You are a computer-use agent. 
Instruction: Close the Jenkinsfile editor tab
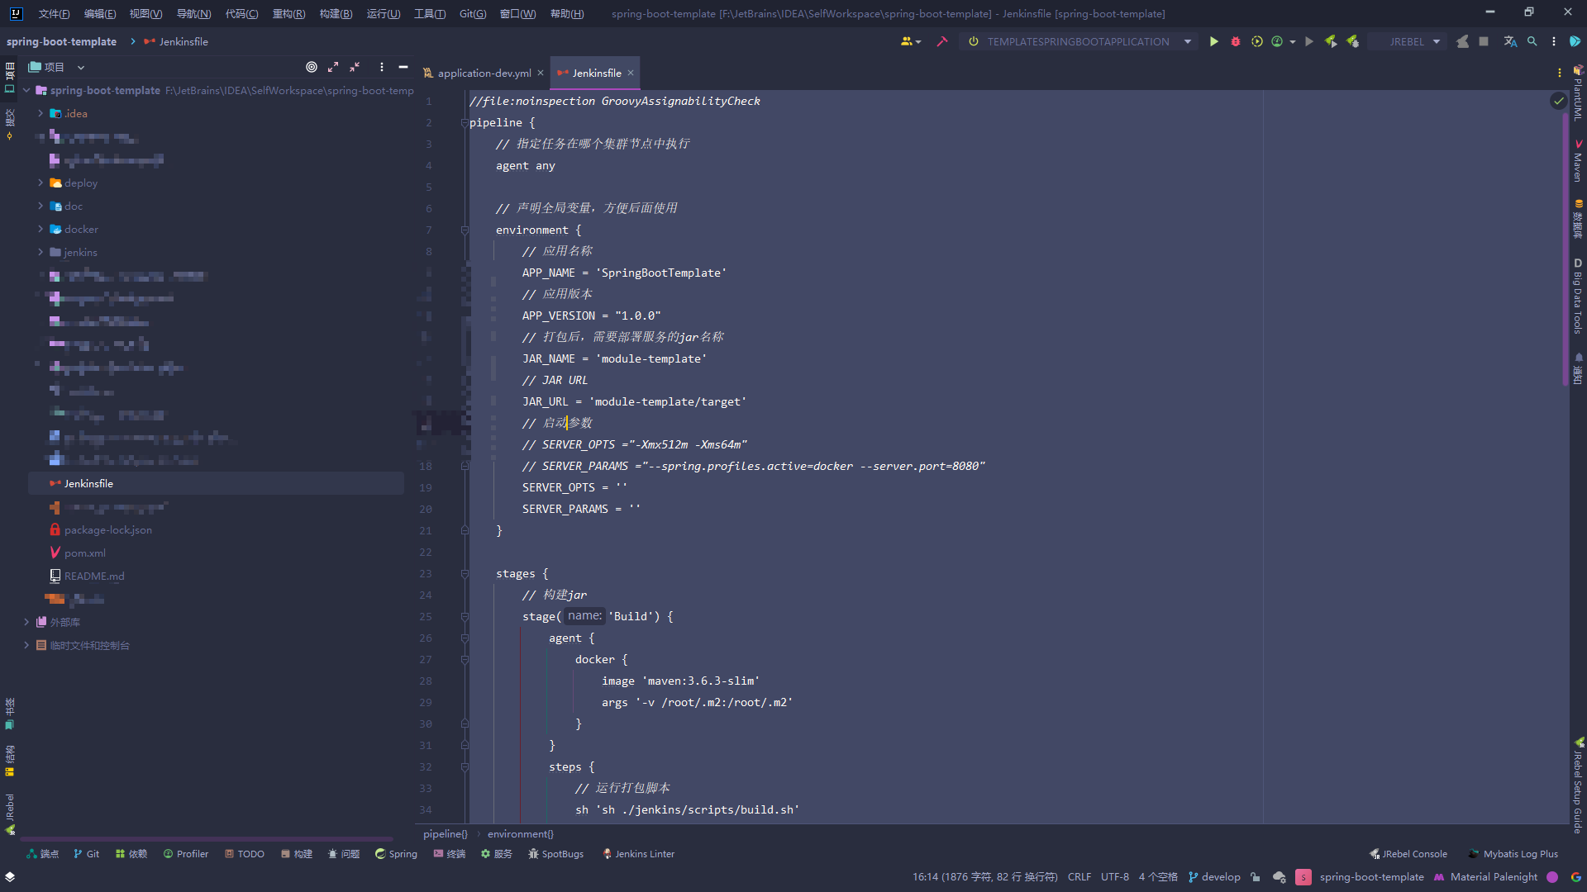[x=631, y=73]
